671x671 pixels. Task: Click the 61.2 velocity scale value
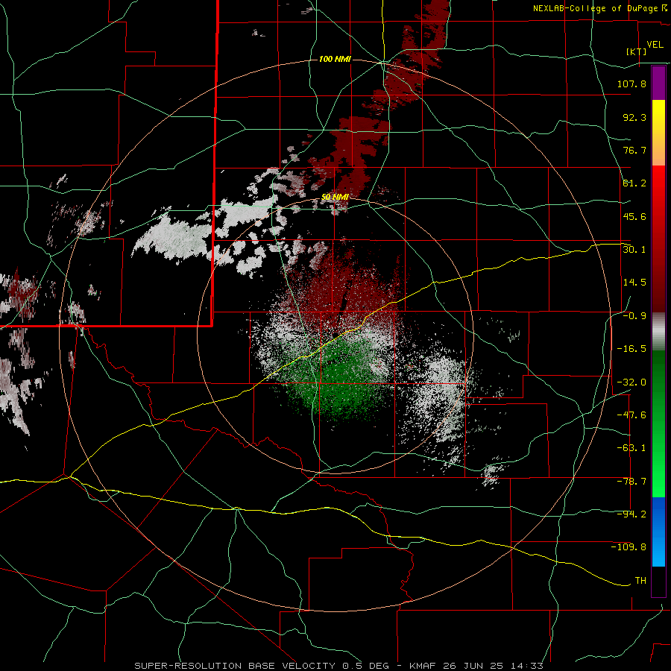pyautogui.click(x=634, y=183)
